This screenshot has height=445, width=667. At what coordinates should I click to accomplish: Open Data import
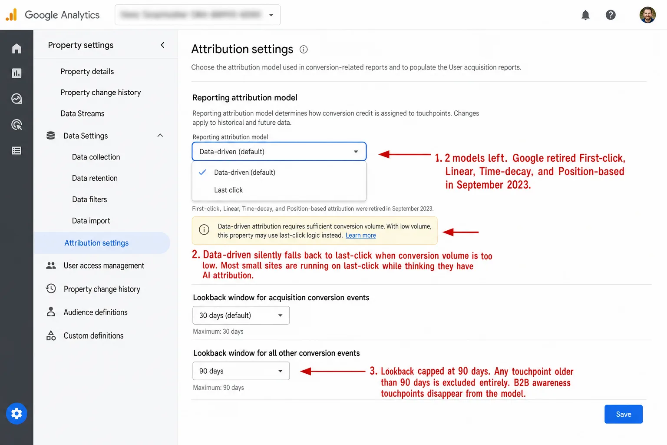pyautogui.click(x=91, y=221)
